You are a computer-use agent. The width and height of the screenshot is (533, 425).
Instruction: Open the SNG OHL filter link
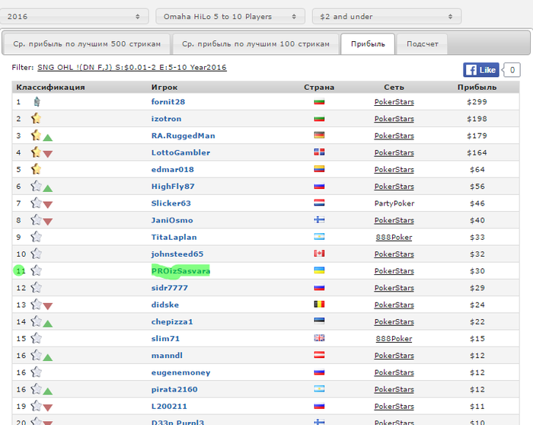132,67
